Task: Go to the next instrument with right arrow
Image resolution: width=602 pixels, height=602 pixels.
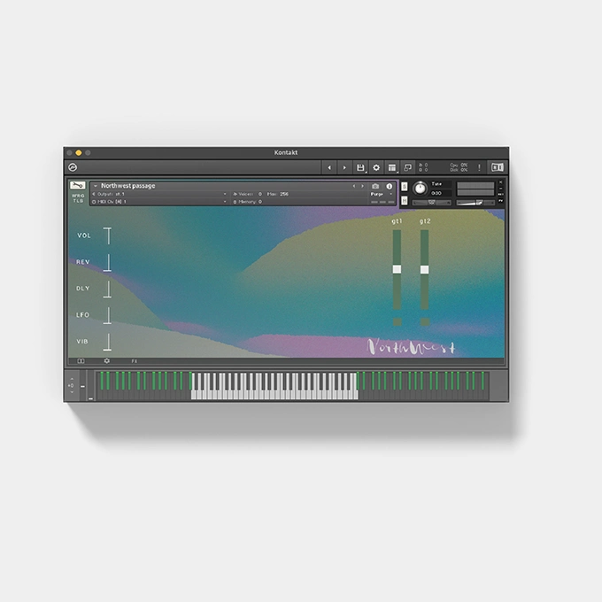Action: (363, 187)
